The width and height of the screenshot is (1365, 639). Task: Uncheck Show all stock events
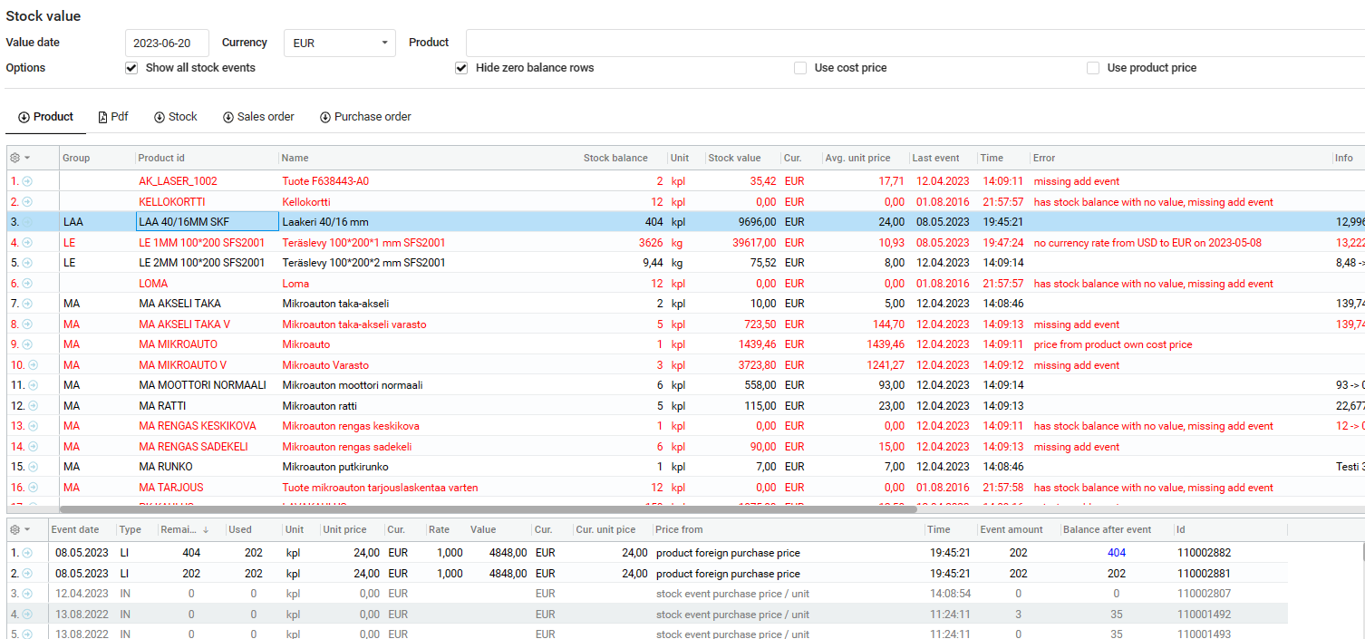coord(131,68)
